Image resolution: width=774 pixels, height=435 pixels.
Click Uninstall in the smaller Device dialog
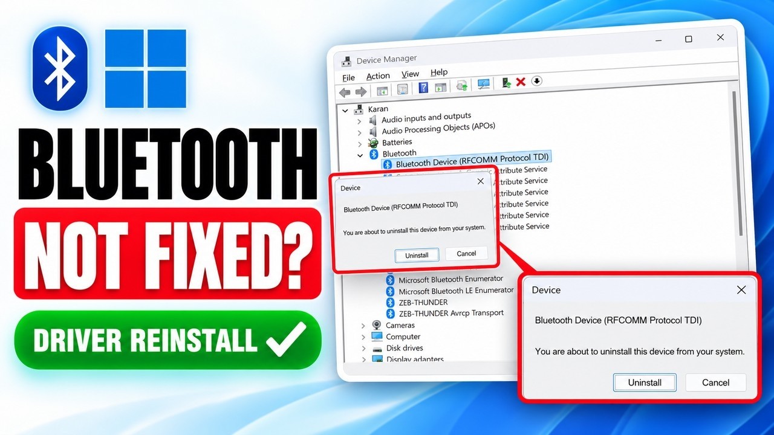(x=417, y=255)
